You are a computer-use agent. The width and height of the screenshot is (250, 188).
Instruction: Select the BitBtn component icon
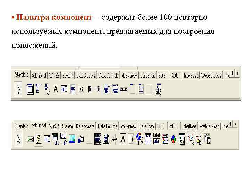[30, 139]
